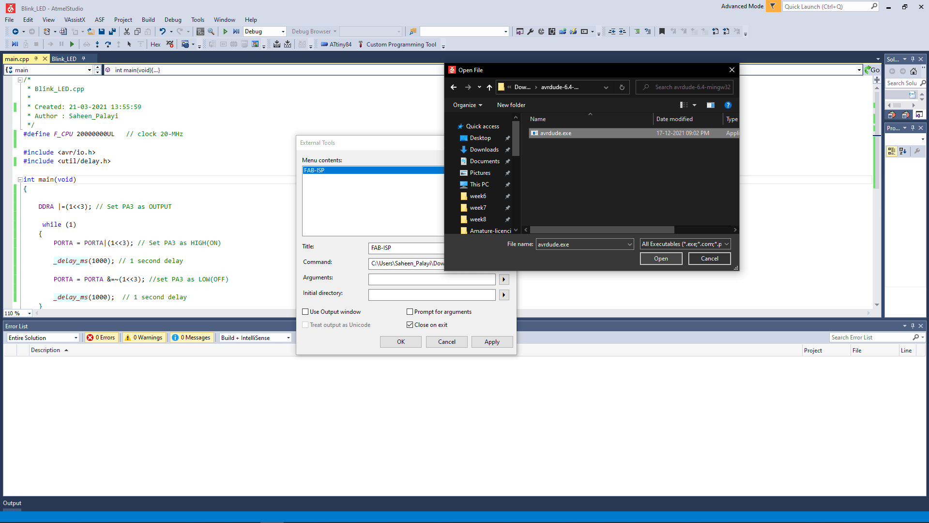This screenshot has height=523, width=929.
Task: Refresh the avrdude folder listing
Action: point(622,87)
